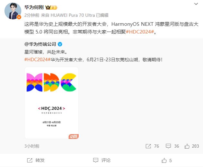Viewport: 203px width, 167px height.
Task: Like the quoted post with 203 likes
Action: [x=187, y=146]
